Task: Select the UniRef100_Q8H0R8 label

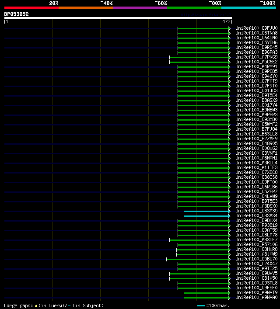Action: coord(256,249)
